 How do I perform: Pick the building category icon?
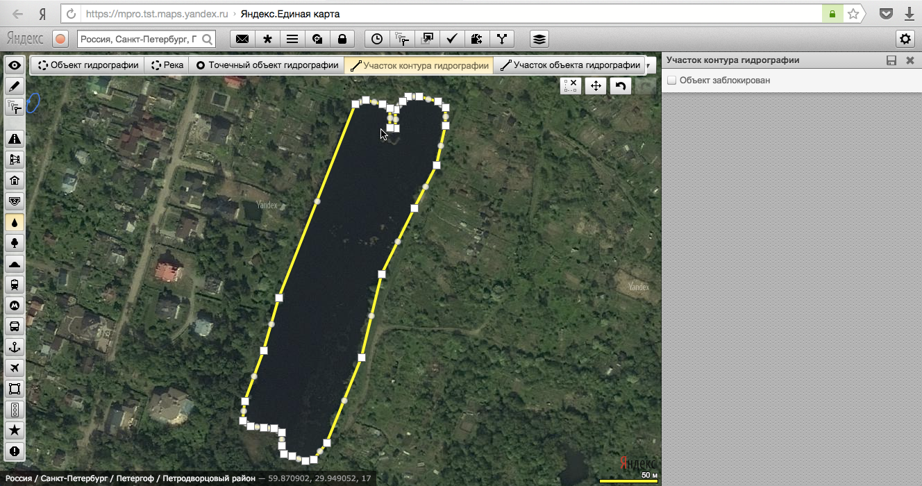click(x=15, y=181)
